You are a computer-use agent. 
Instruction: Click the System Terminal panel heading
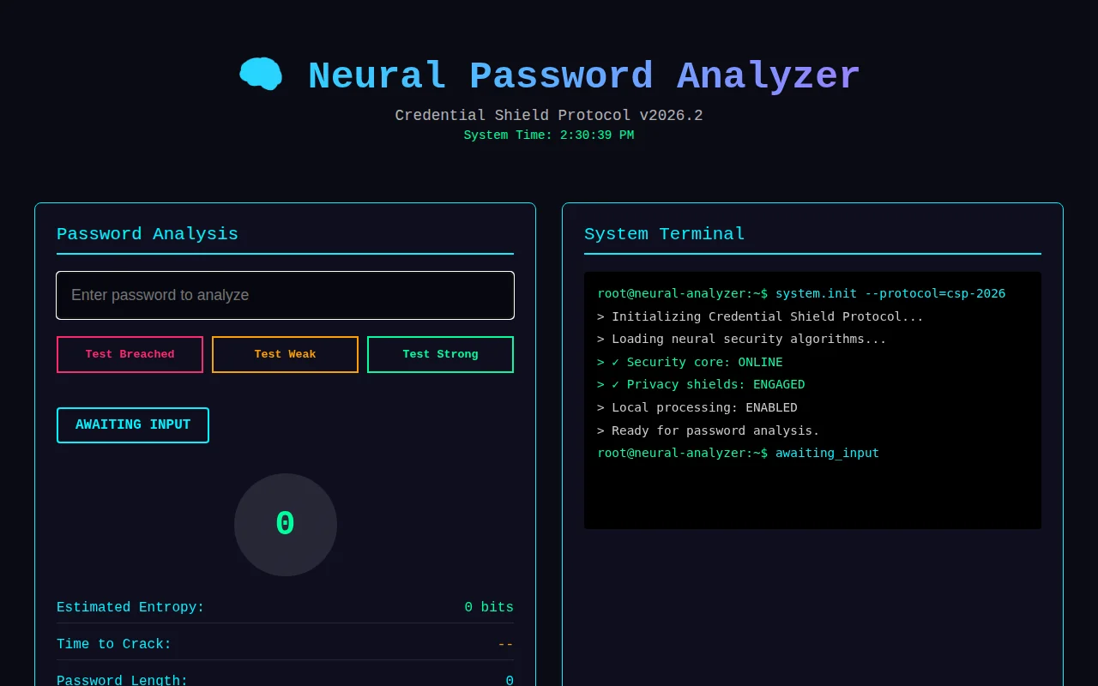coord(665,234)
